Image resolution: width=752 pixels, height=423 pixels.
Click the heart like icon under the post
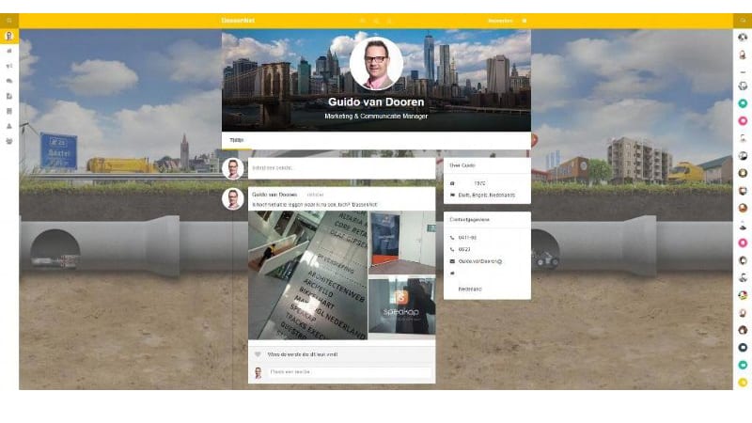tap(258, 354)
